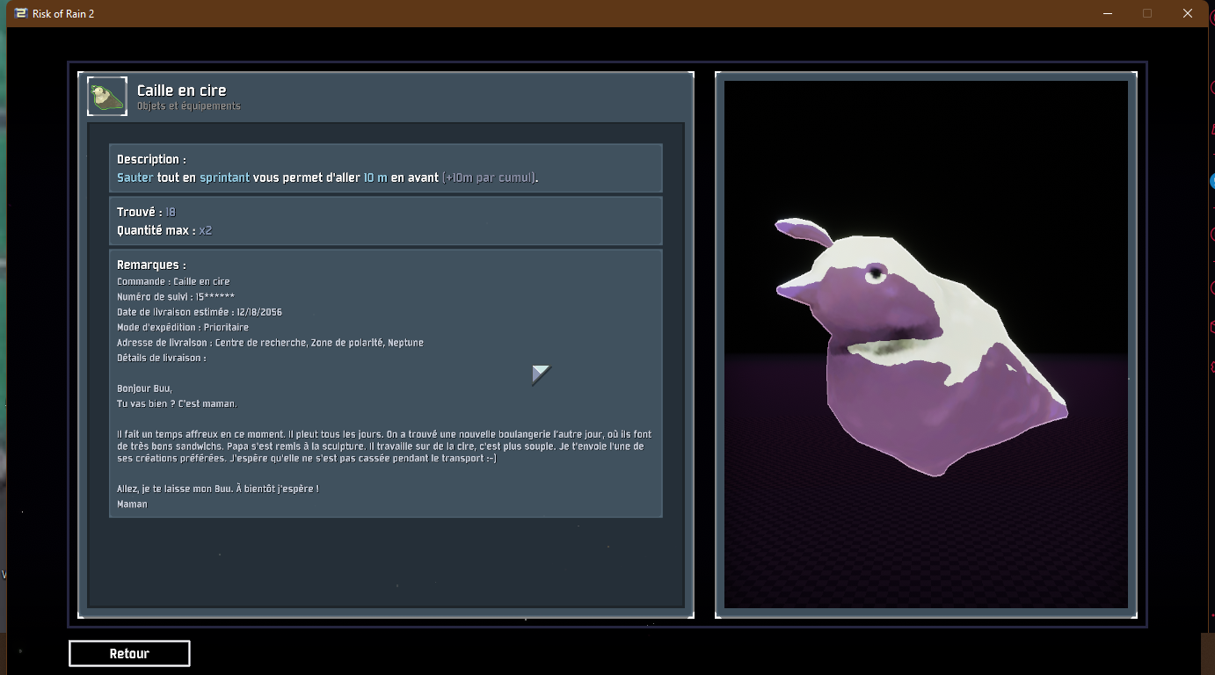This screenshot has width=1215, height=675.
Task: Click the blue circle icon at right edge
Action: tap(1211, 181)
